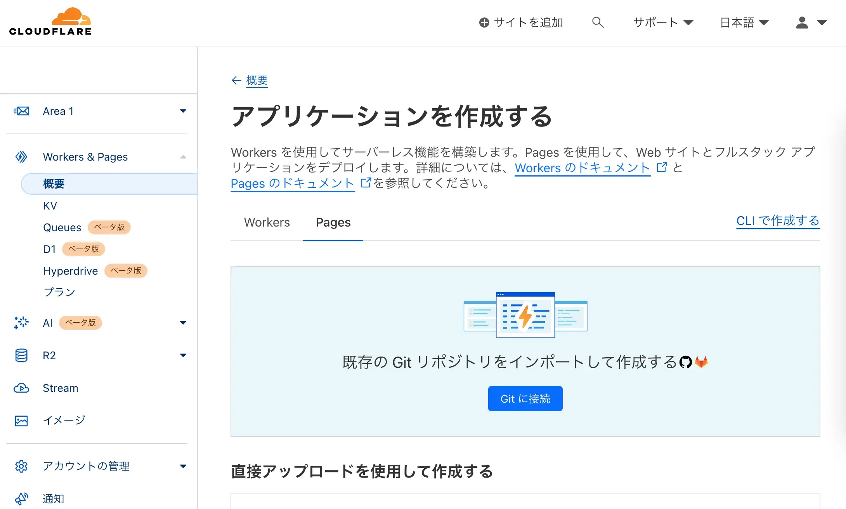
Task: Select the Workers & Pages sidebar icon
Action: (21, 156)
